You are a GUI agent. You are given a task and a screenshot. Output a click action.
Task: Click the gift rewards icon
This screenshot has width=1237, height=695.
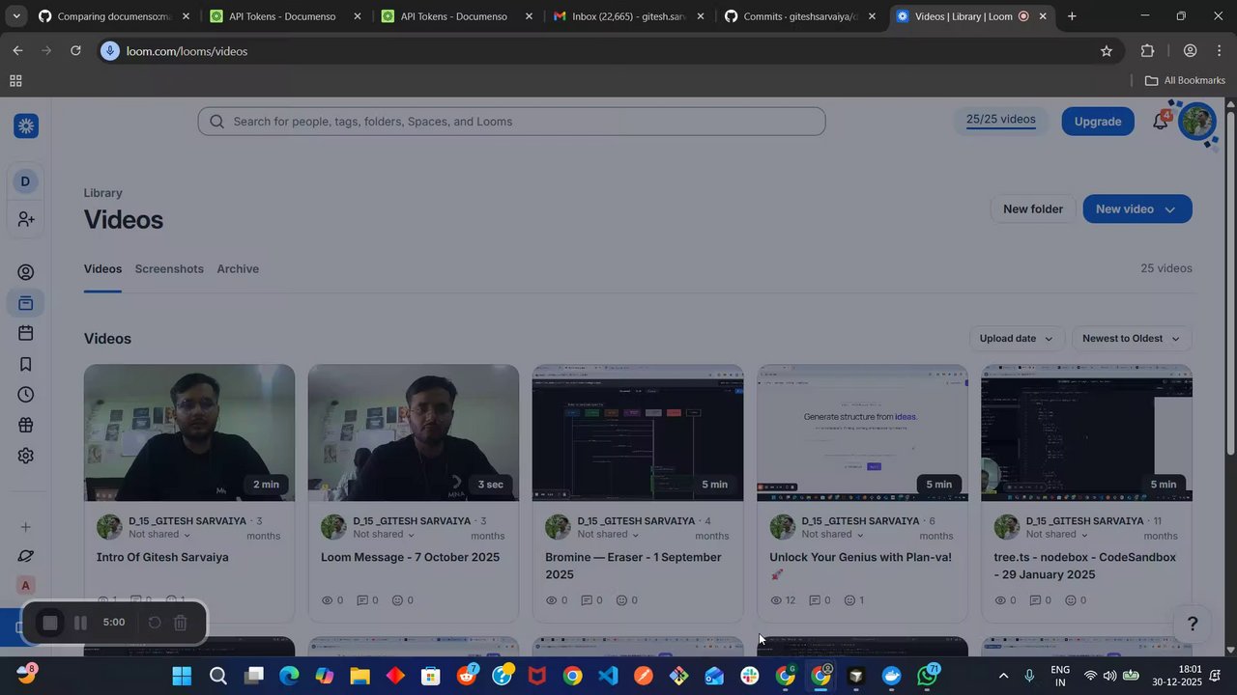click(x=26, y=425)
